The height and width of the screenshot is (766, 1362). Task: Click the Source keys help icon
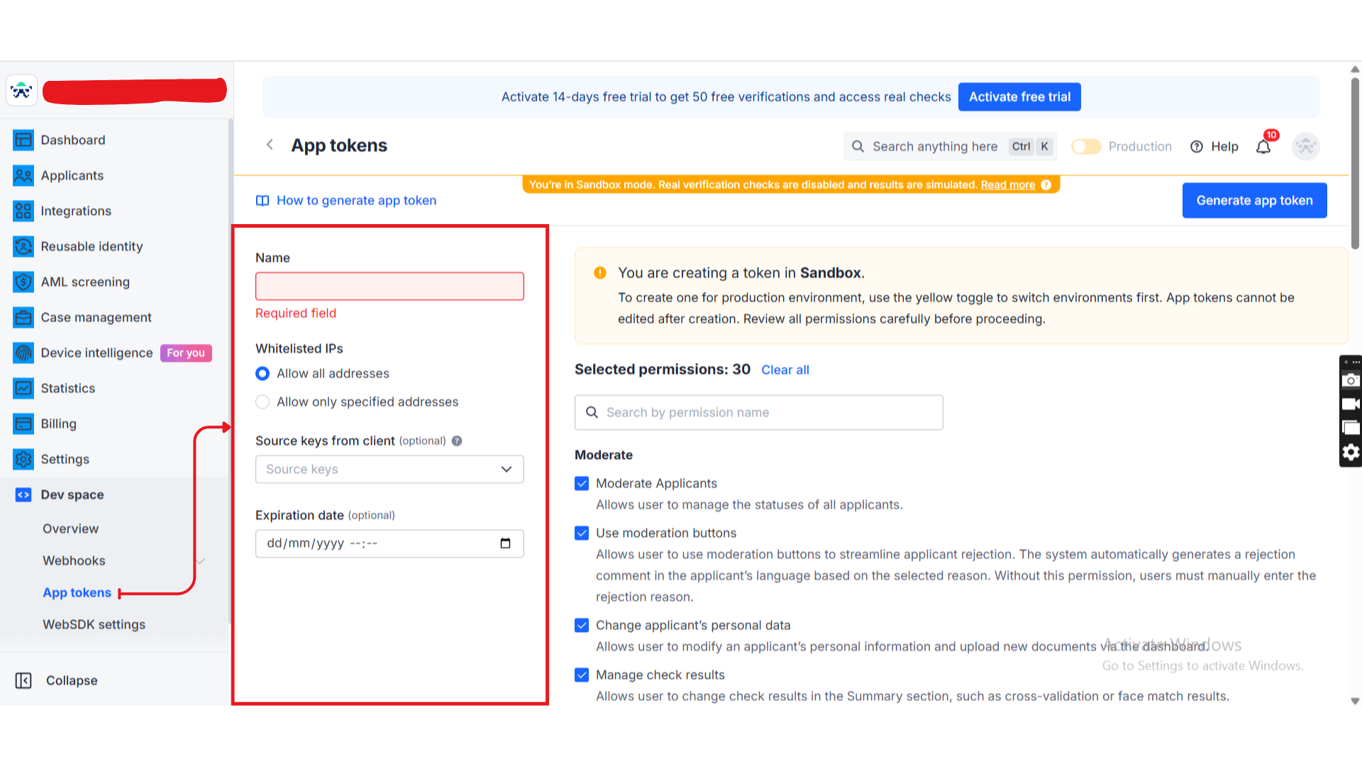pos(457,441)
